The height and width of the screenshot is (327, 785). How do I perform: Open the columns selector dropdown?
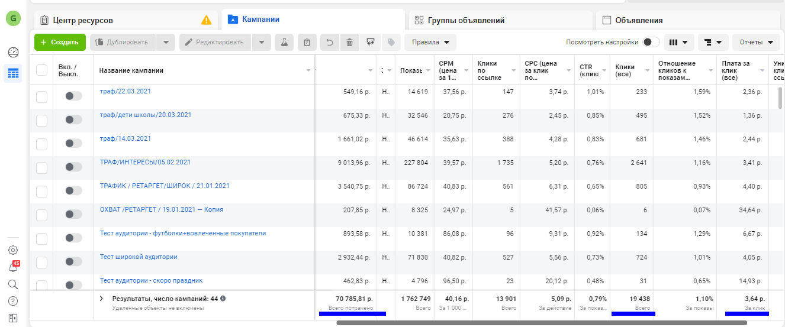point(679,42)
